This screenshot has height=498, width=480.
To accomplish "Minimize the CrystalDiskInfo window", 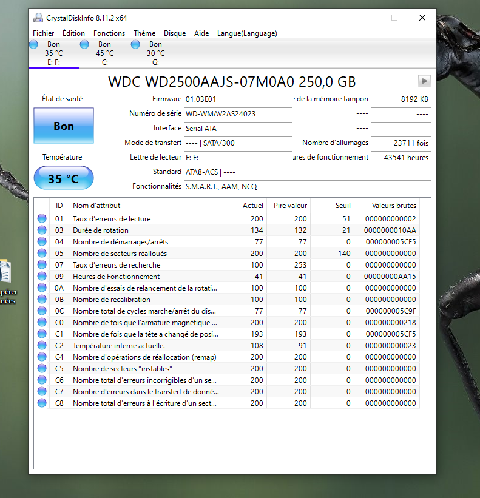I will (x=367, y=18).
